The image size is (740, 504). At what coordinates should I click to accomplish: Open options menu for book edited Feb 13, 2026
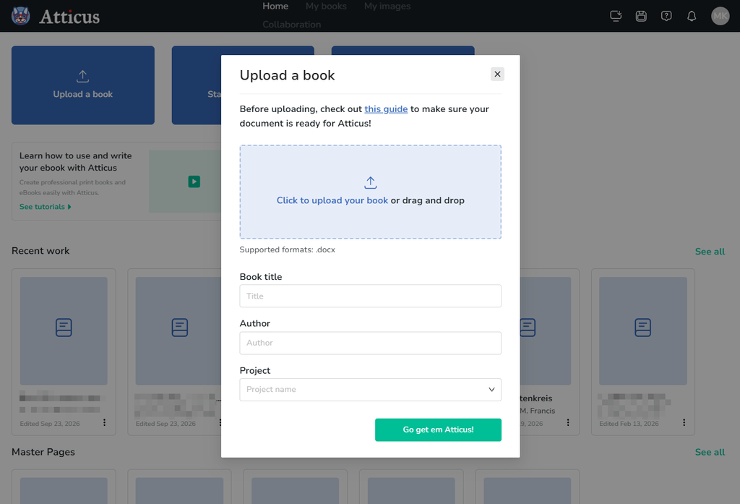pos(684,422)
